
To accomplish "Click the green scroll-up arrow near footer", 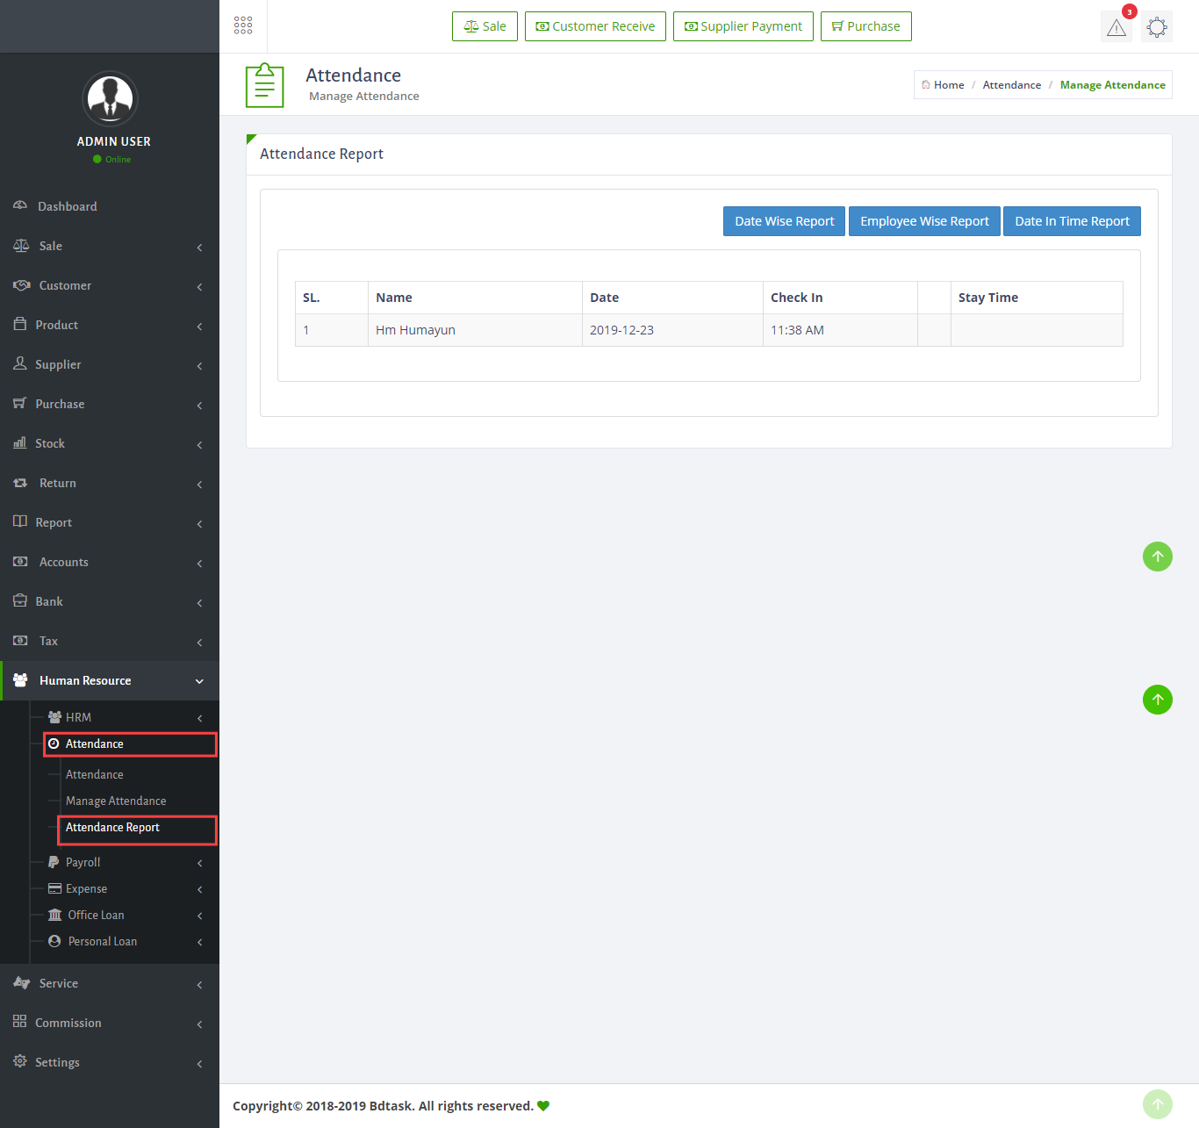I will pos(1157,1104).
